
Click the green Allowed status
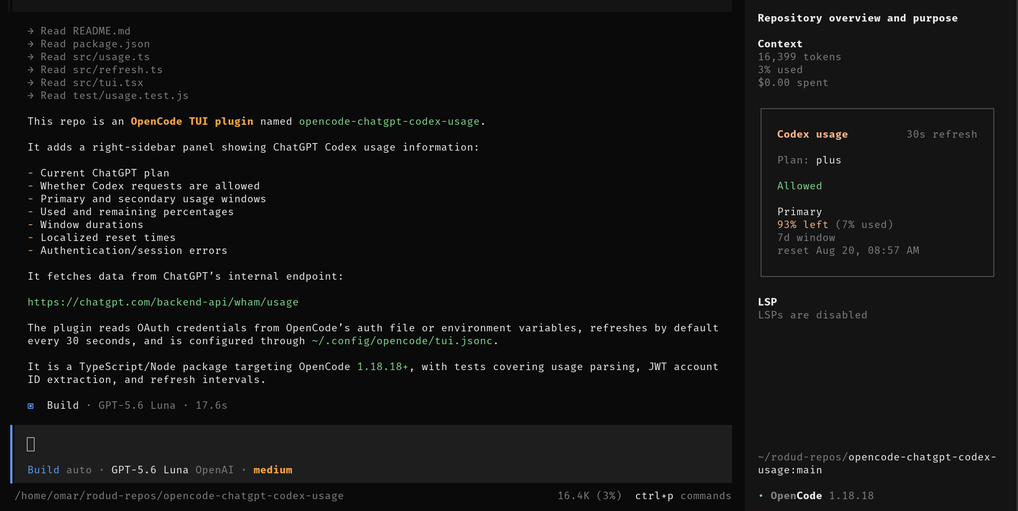click(x=799, y=186)
